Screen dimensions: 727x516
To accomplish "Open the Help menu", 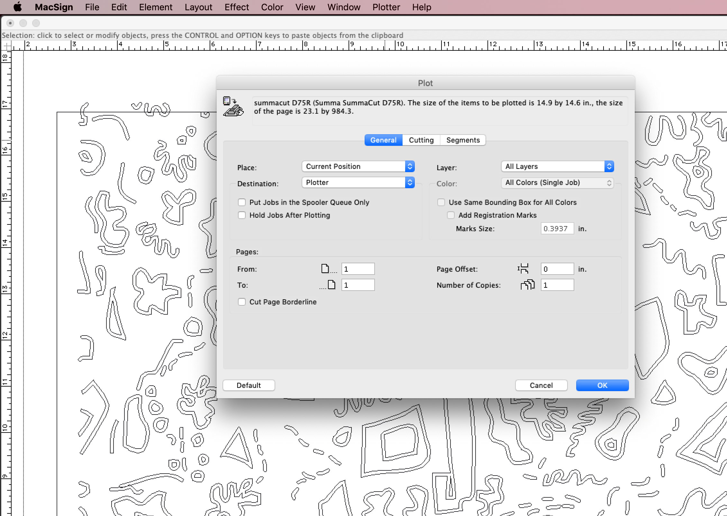I will click(x=422, y=7).
